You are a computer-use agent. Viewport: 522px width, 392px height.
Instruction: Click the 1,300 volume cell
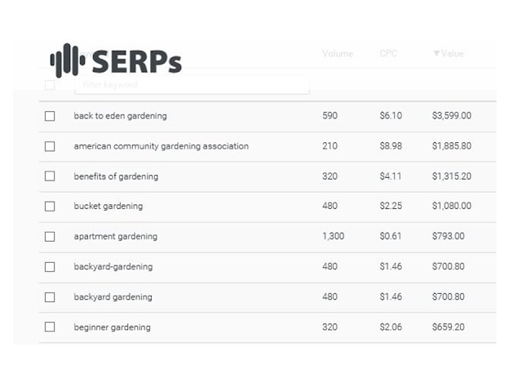(x=333, y=237)
